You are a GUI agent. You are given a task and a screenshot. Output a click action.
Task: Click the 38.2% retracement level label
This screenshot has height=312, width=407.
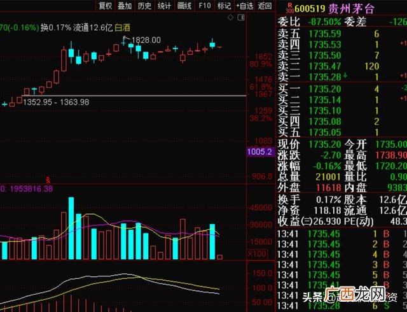tap(261, 118)
